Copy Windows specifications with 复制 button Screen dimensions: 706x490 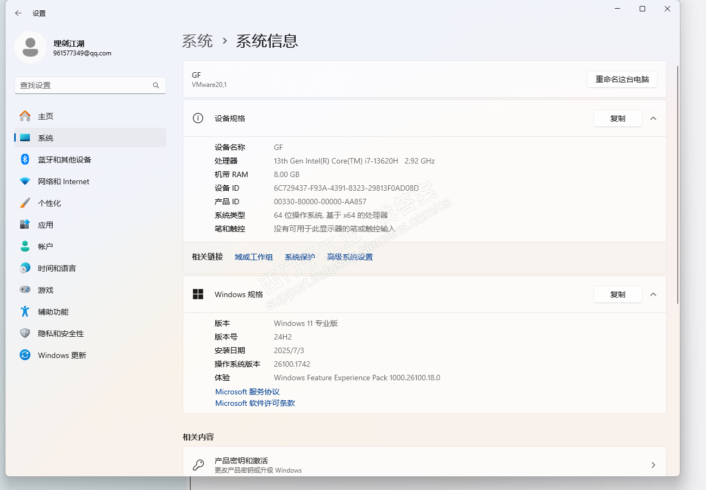pos(618,294)
